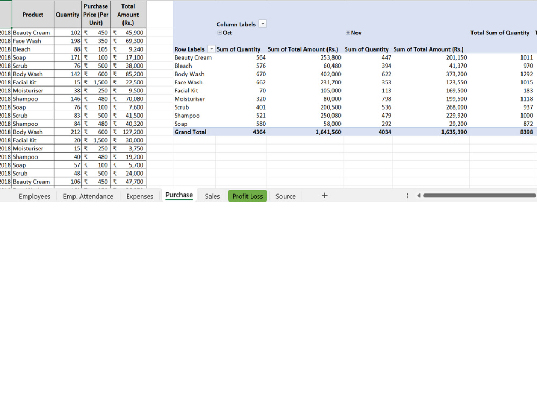Select Body Wash total quantity 1292
Viewport: 537px width, 403px height.
click(526, 74)
